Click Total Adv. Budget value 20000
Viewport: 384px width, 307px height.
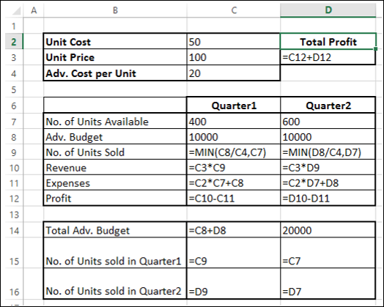(x=328, y=230)
